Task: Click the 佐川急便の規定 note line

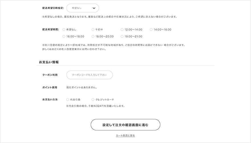Action: pos(114,45)
